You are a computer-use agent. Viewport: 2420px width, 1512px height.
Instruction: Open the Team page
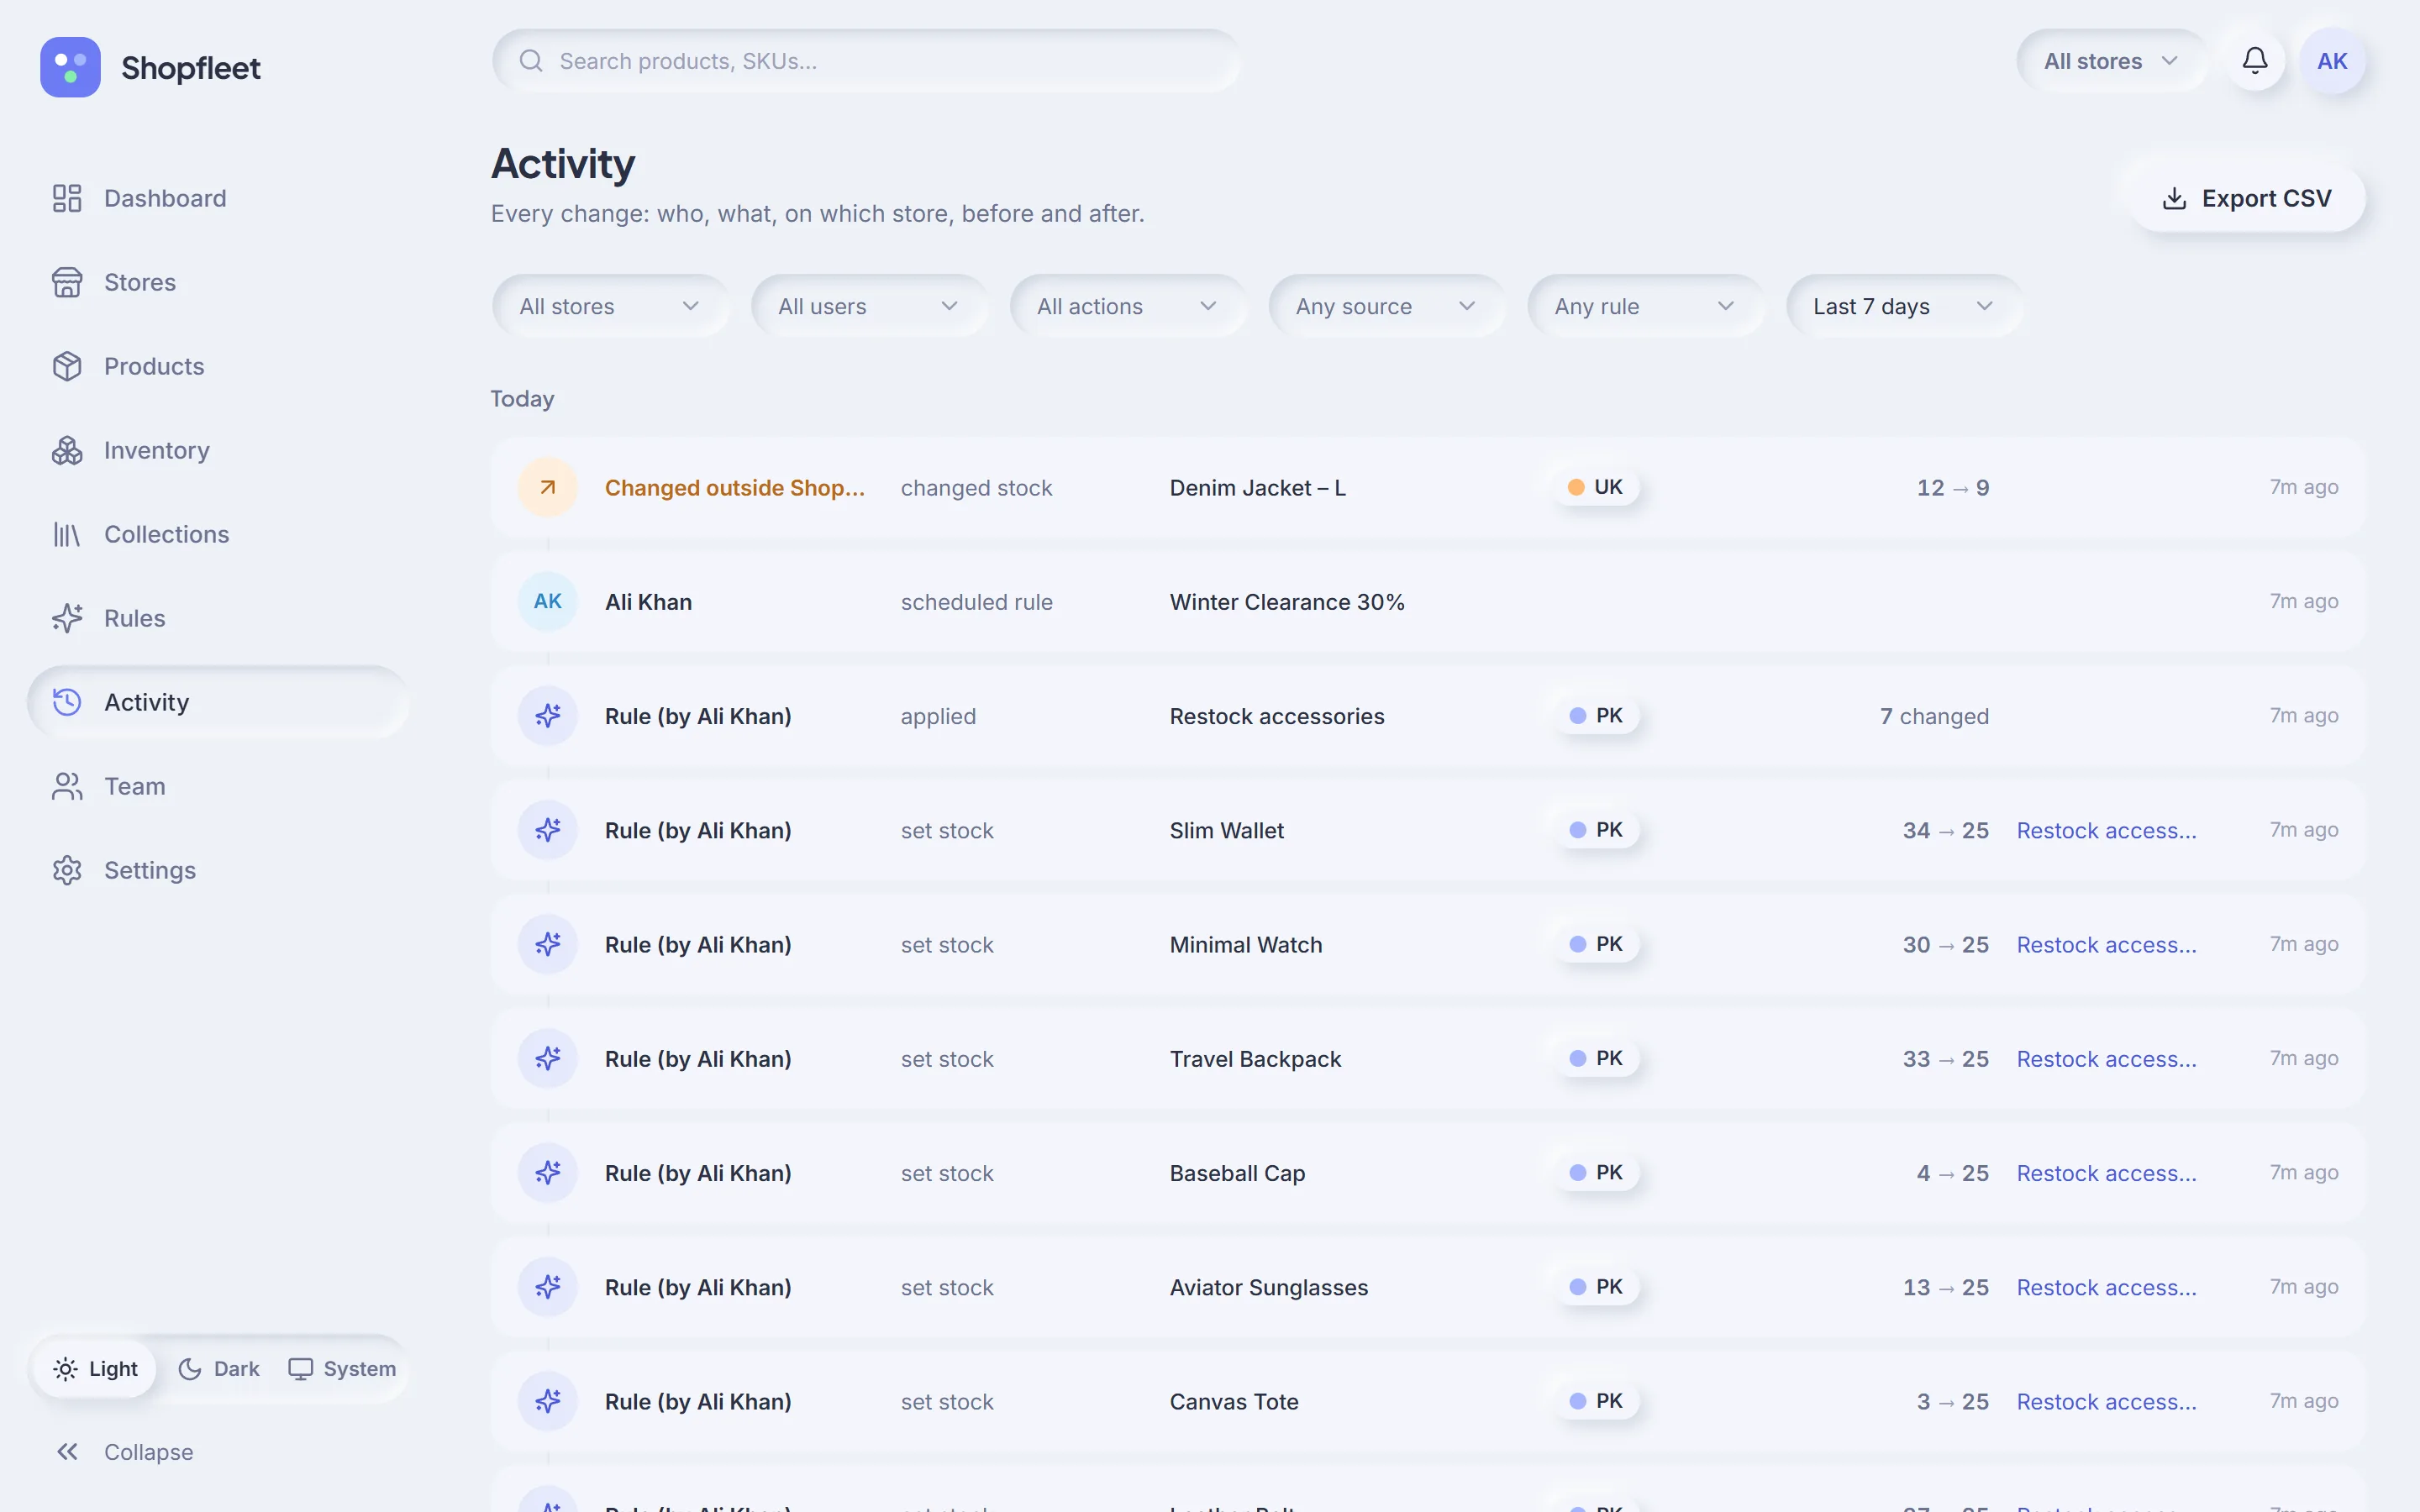click(x=217, y=786)
